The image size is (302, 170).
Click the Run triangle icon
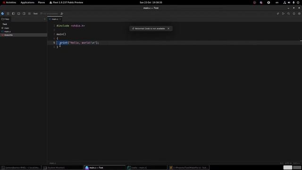(x=283, y=14)
